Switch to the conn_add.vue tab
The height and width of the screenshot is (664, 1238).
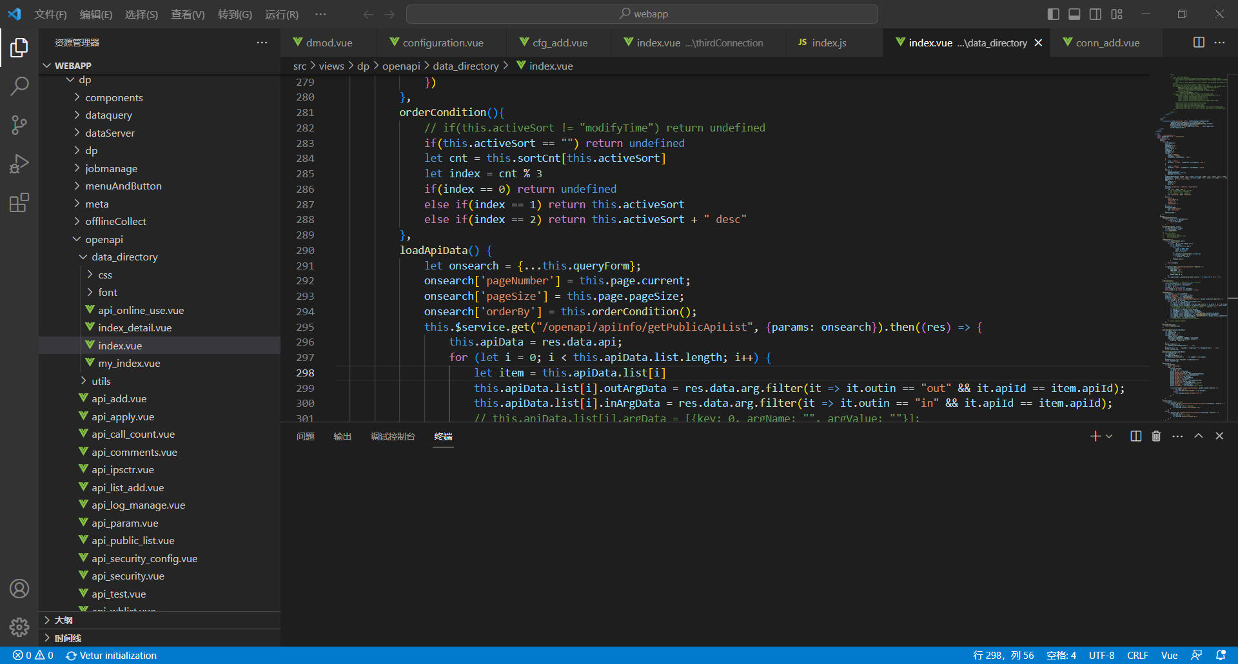tap(1107, 43)
